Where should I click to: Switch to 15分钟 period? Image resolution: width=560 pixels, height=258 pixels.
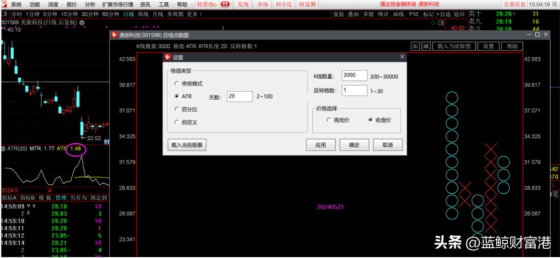coord(70,14)
